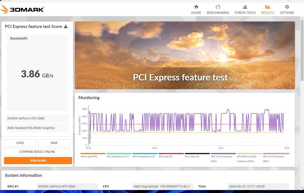This screenshot has height=193, width=304.
Task: Open Stress Tests chart icon
Action: [x=245, y=7]
